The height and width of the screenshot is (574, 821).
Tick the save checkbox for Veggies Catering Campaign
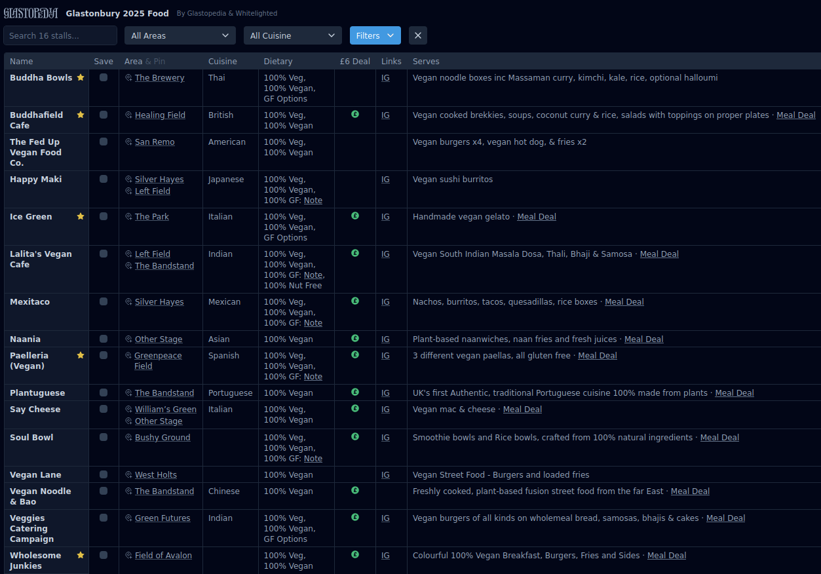[104, 518]
